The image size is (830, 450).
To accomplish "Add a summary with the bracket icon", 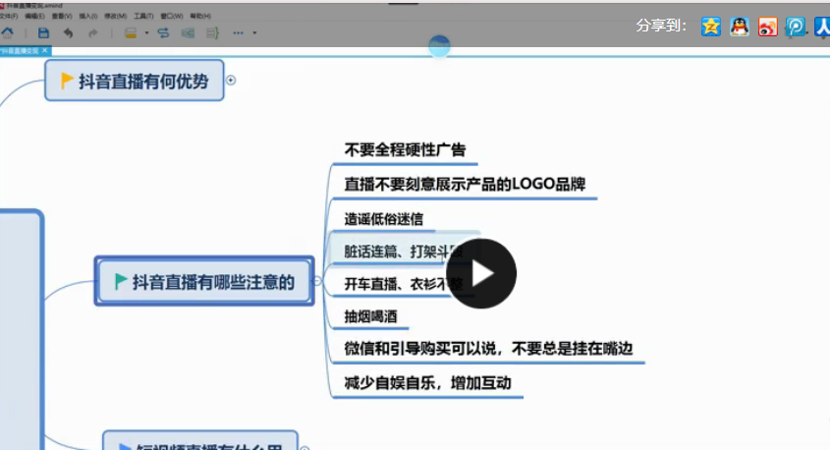I will pyautogui.click(x=212, y=32).
